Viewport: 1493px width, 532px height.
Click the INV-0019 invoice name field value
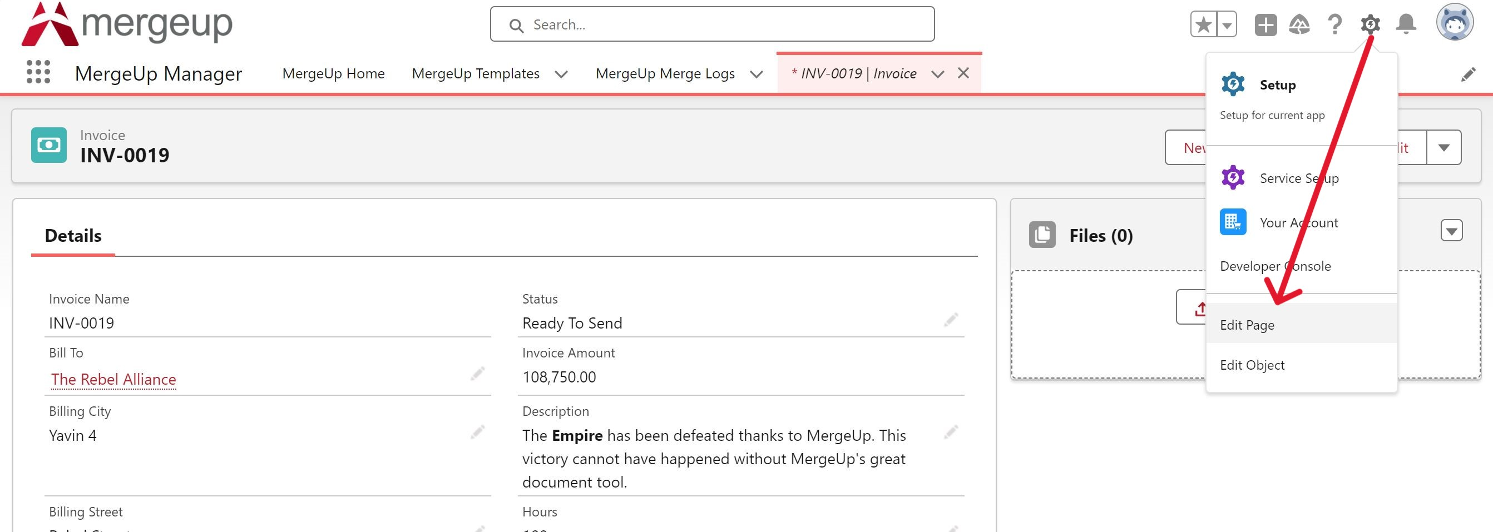[81, 324]
